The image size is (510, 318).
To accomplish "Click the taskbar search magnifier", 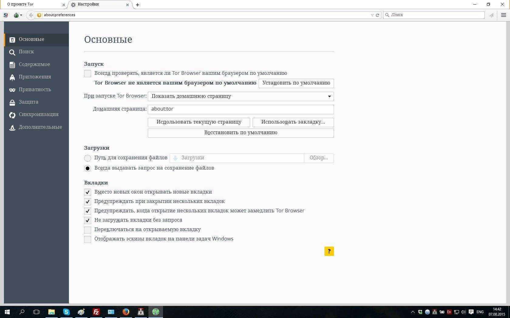I will [22, 312].
